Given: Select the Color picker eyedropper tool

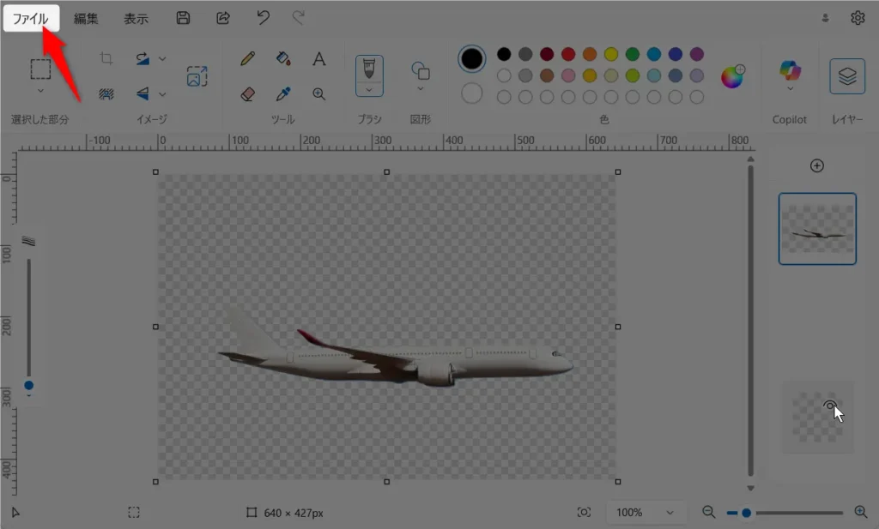Looking at the screenshot, I should coord(283,94).
